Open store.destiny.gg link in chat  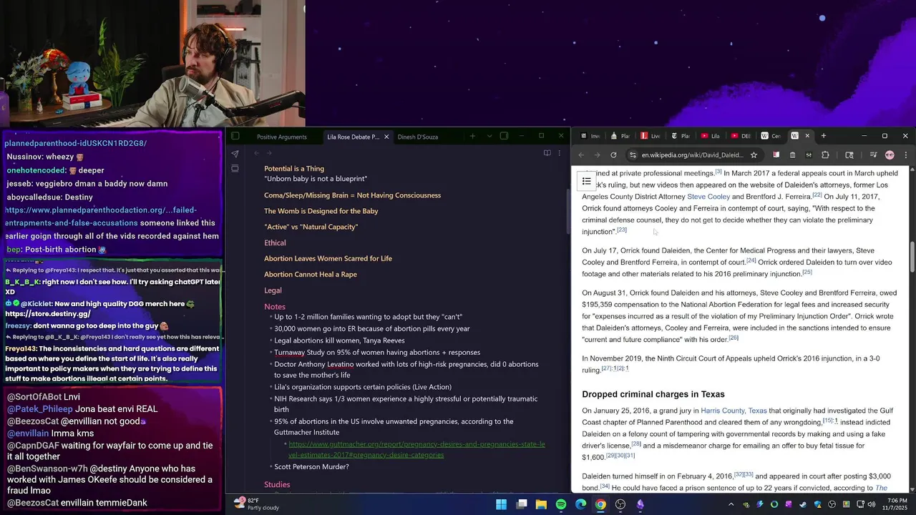(48, 314)
